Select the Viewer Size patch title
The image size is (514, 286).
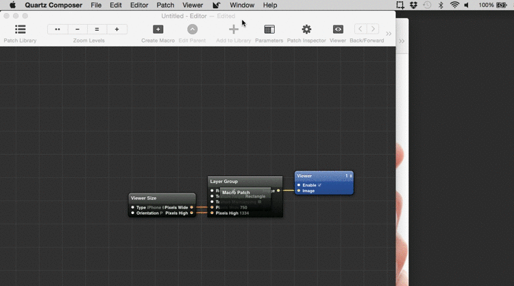(144, 198)
